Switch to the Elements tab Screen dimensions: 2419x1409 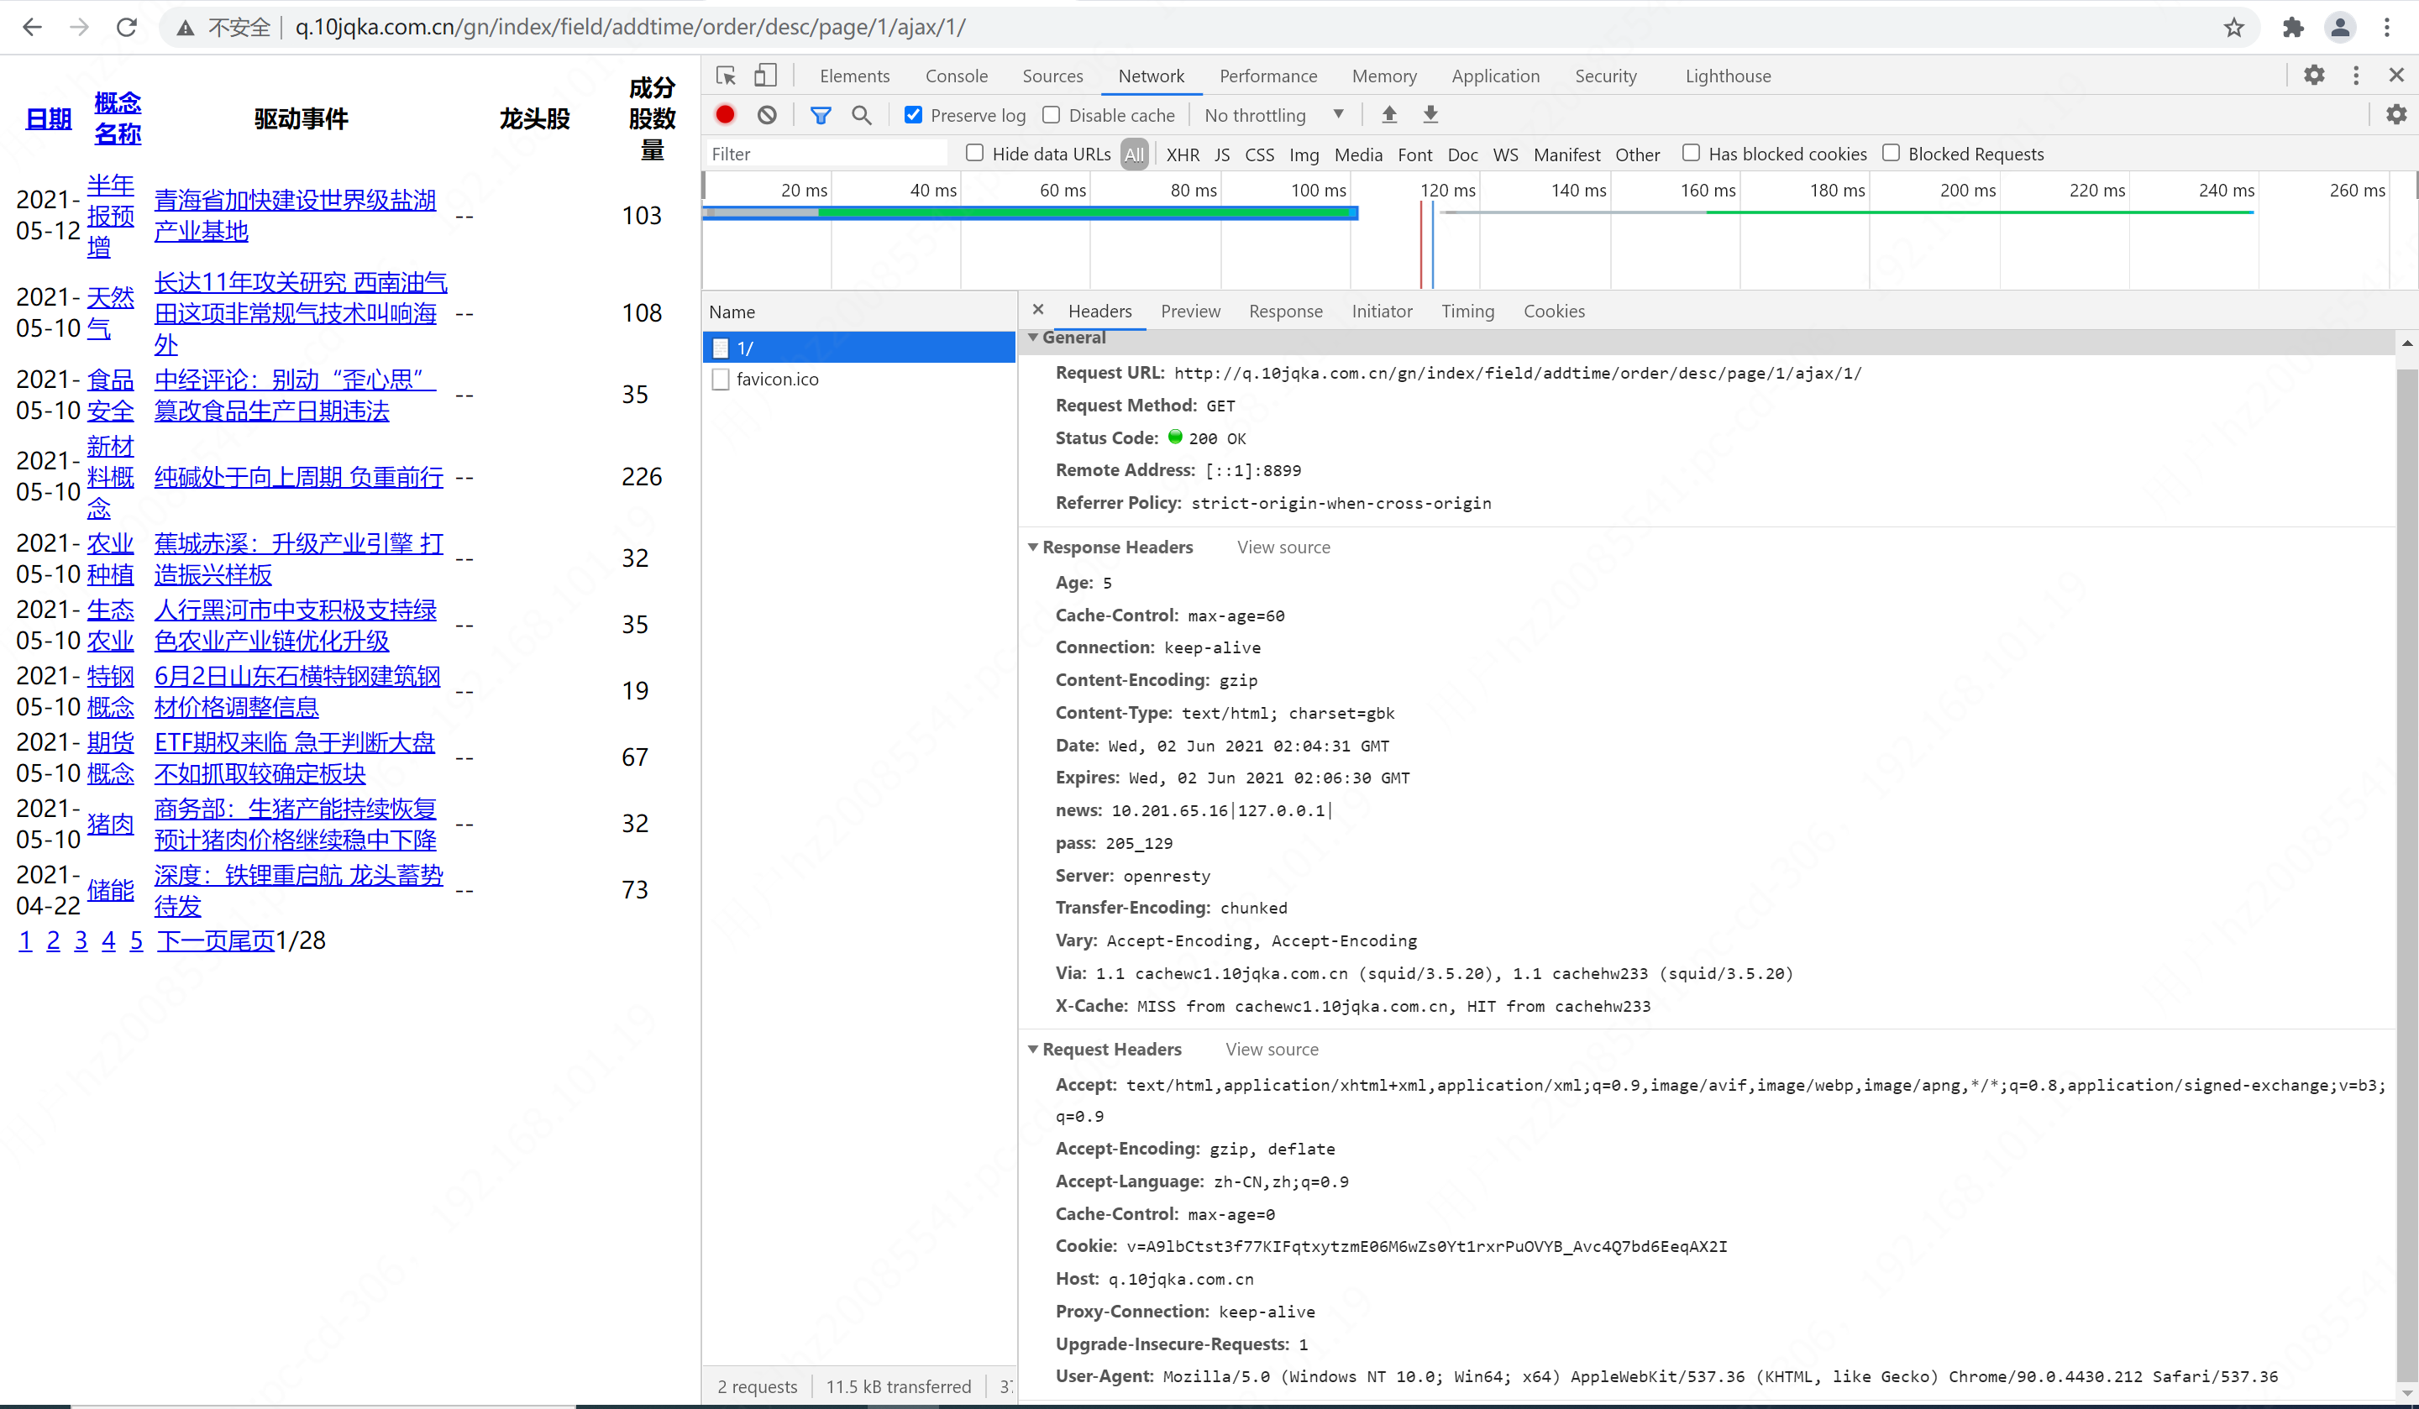(x=854, y=76)
